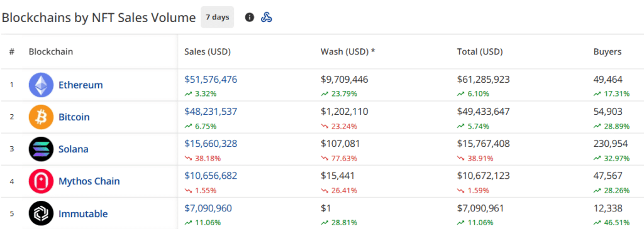The image size is (644, 229).
Task: Click the Solana total $15,767,408
Action: pos(484,144)
